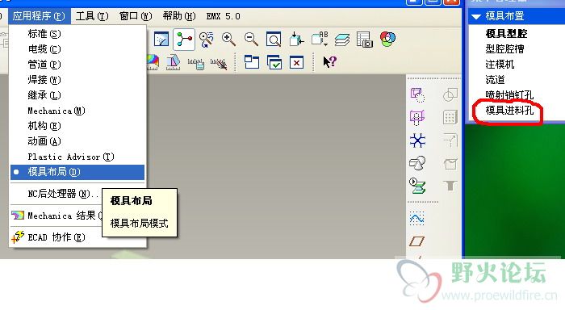
Task: Open the EMX 5.0 menu
Action: tap(223, 16)
